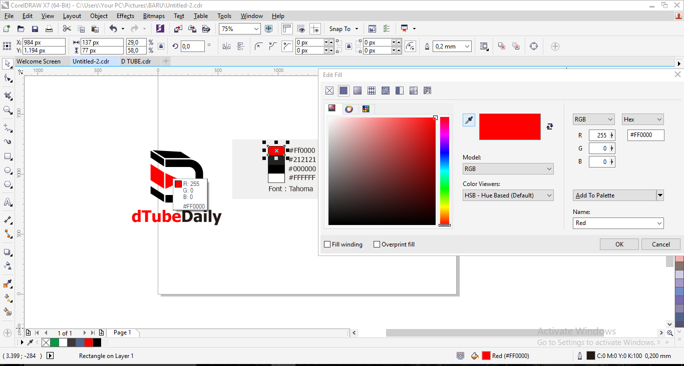Select the Zoom magnifier tool
The width and height of the screenshot is (684, 366).
point(8,110)
